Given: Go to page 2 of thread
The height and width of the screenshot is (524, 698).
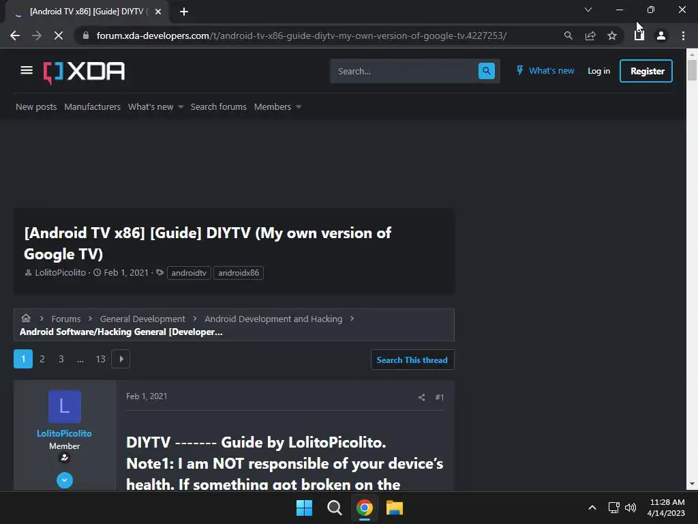Looking at the screenshot, I should (x=42, y=359).
